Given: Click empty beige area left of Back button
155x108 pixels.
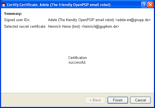Looking at the screenshot, I should pyautogui.click(x=43, y=100).
